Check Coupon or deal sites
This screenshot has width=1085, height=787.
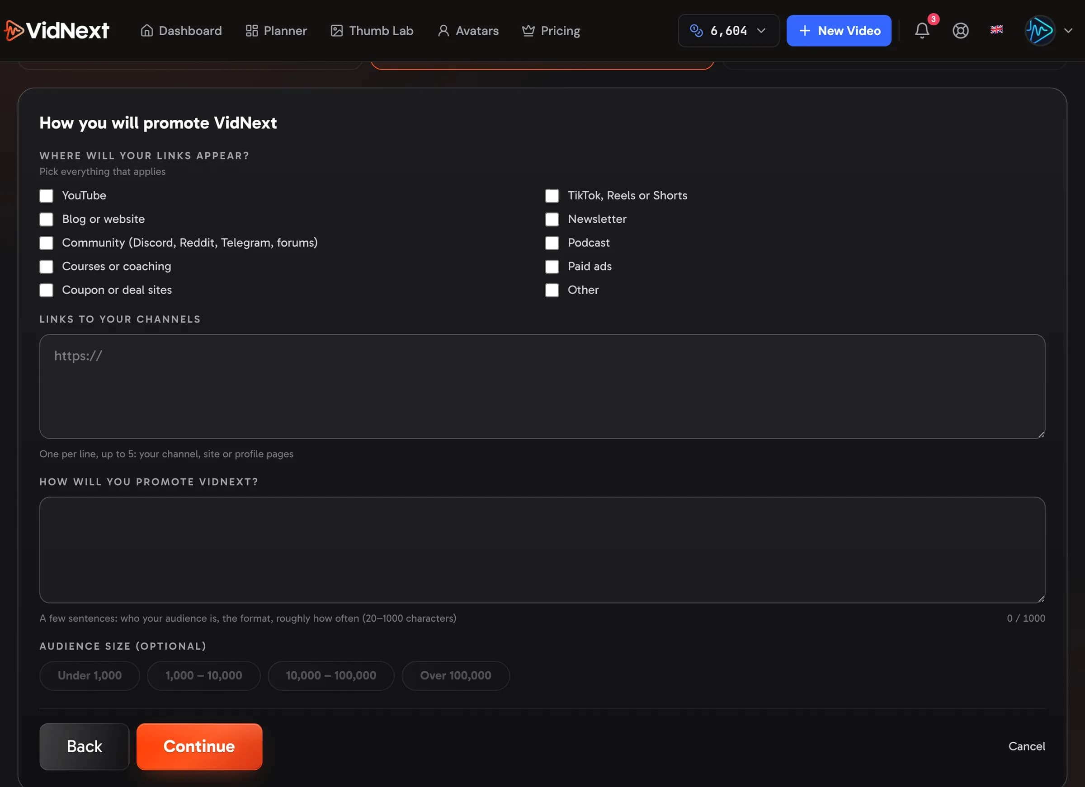pyautogui.click(x=47, y=290)
